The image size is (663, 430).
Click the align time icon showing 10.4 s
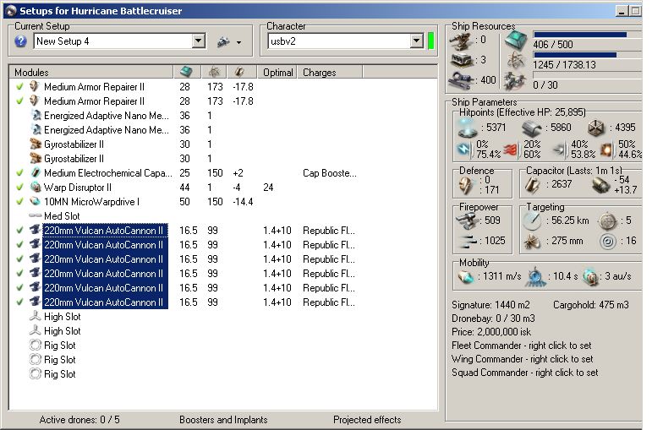[535, 277]
